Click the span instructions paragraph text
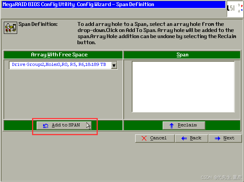This screenshot has width=244, height=182. (157, 33)
